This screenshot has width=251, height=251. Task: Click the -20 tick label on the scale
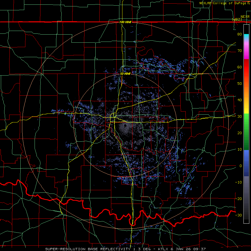[238, 199]
